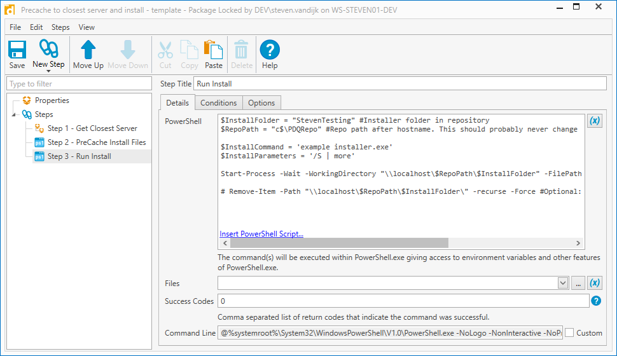
Task: Open the Steps menu
Action: 60,27
